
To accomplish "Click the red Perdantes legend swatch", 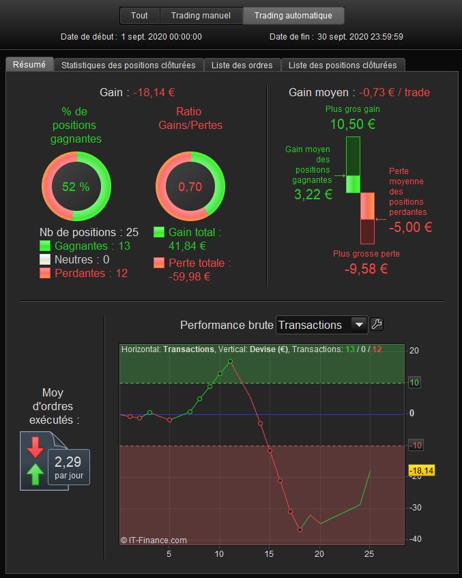I will click(x=45, y=273).
